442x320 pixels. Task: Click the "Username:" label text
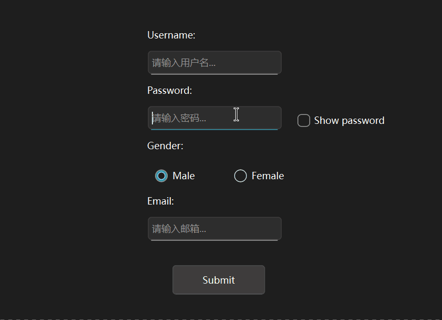[x=171, y=35]
